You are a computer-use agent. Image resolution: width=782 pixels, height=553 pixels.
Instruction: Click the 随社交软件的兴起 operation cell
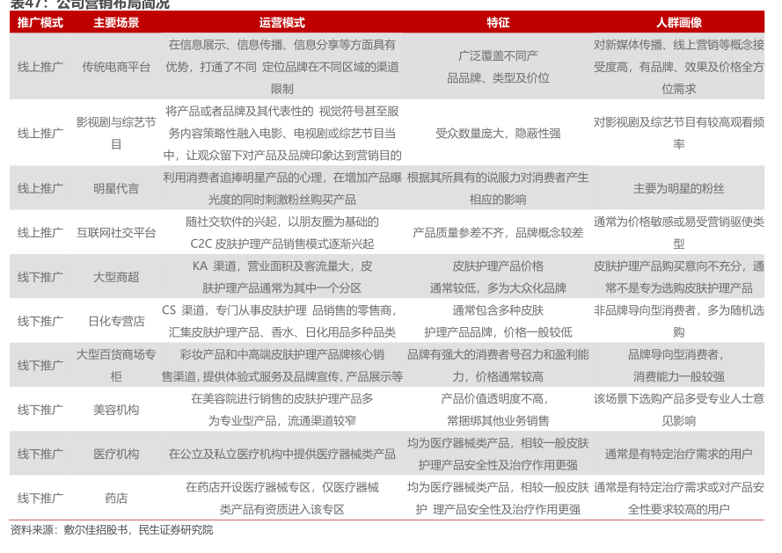[282, 233]
